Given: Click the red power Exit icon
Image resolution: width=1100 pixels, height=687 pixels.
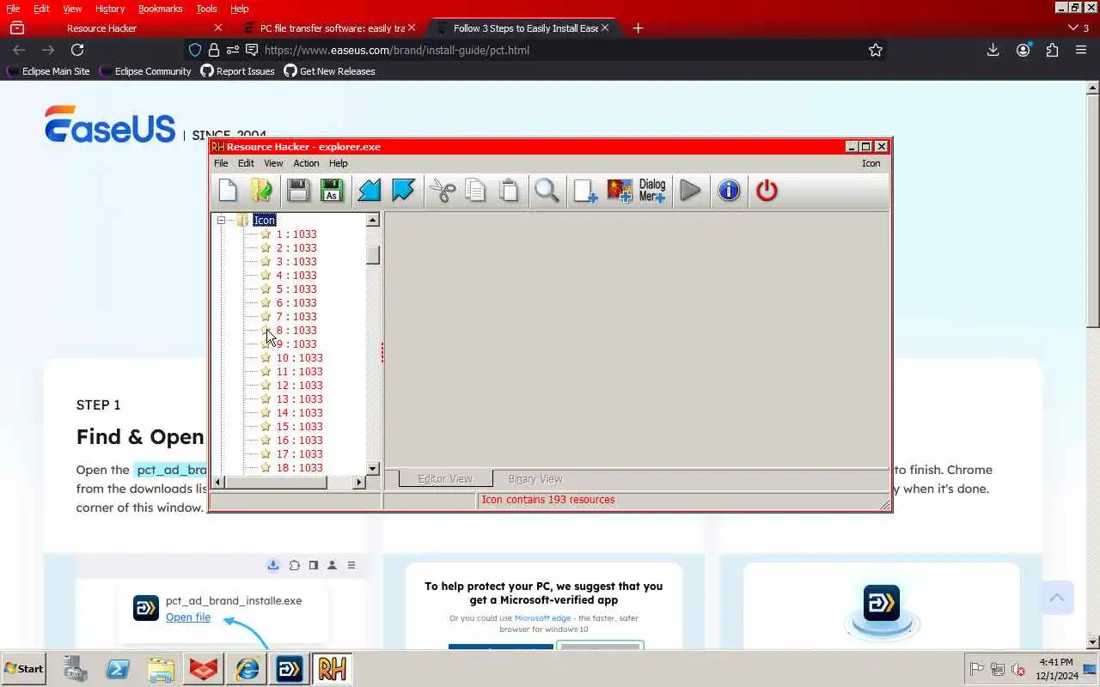Looking at the screenshot, I should pyautogui.click(x=767, y=191).
